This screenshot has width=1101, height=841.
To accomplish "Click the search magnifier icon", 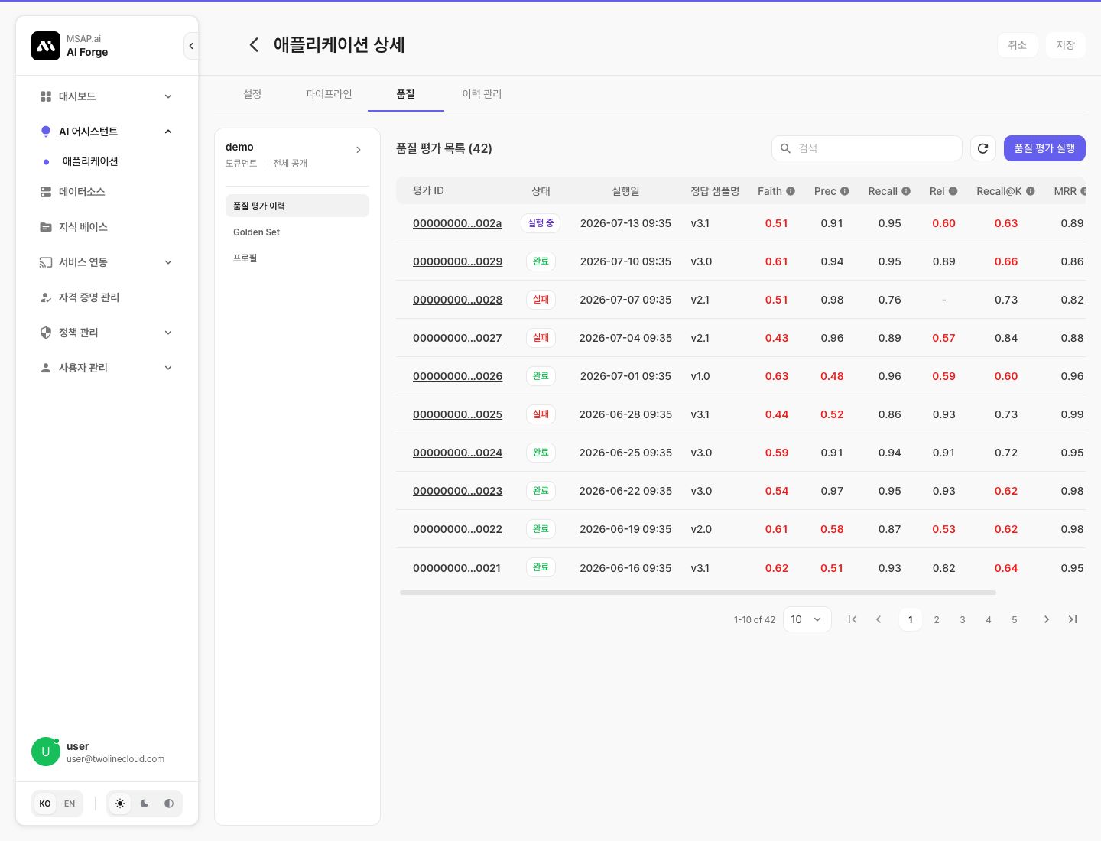I will 785,148.
